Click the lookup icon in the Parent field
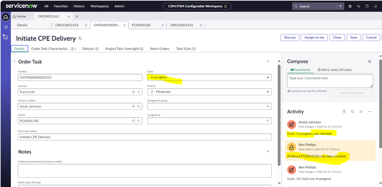 pos(139,121)
